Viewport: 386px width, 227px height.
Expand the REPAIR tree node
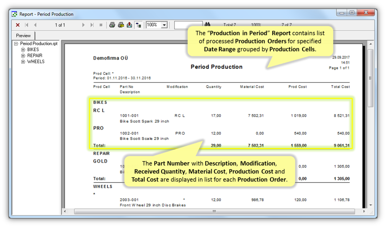pyautogui.click(x=23, y=56)
